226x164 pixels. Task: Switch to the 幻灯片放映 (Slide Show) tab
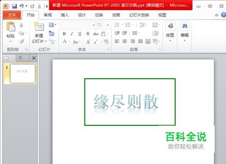coord(139,15)
